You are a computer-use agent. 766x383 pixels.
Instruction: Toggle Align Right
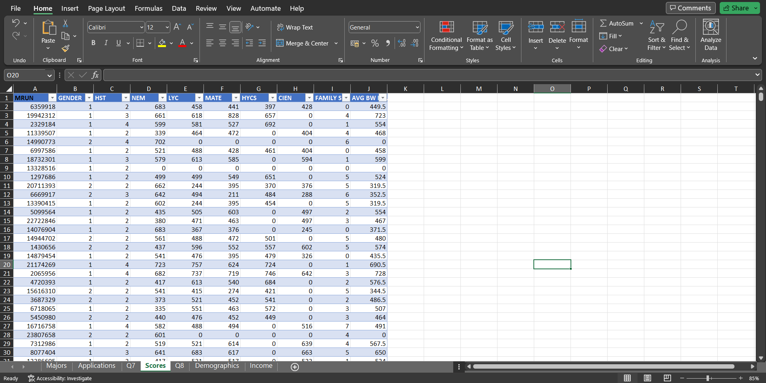click(235, 43)
